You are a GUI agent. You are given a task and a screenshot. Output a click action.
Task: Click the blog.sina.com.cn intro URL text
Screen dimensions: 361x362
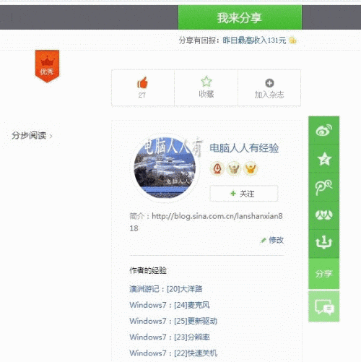pos(206,222)
